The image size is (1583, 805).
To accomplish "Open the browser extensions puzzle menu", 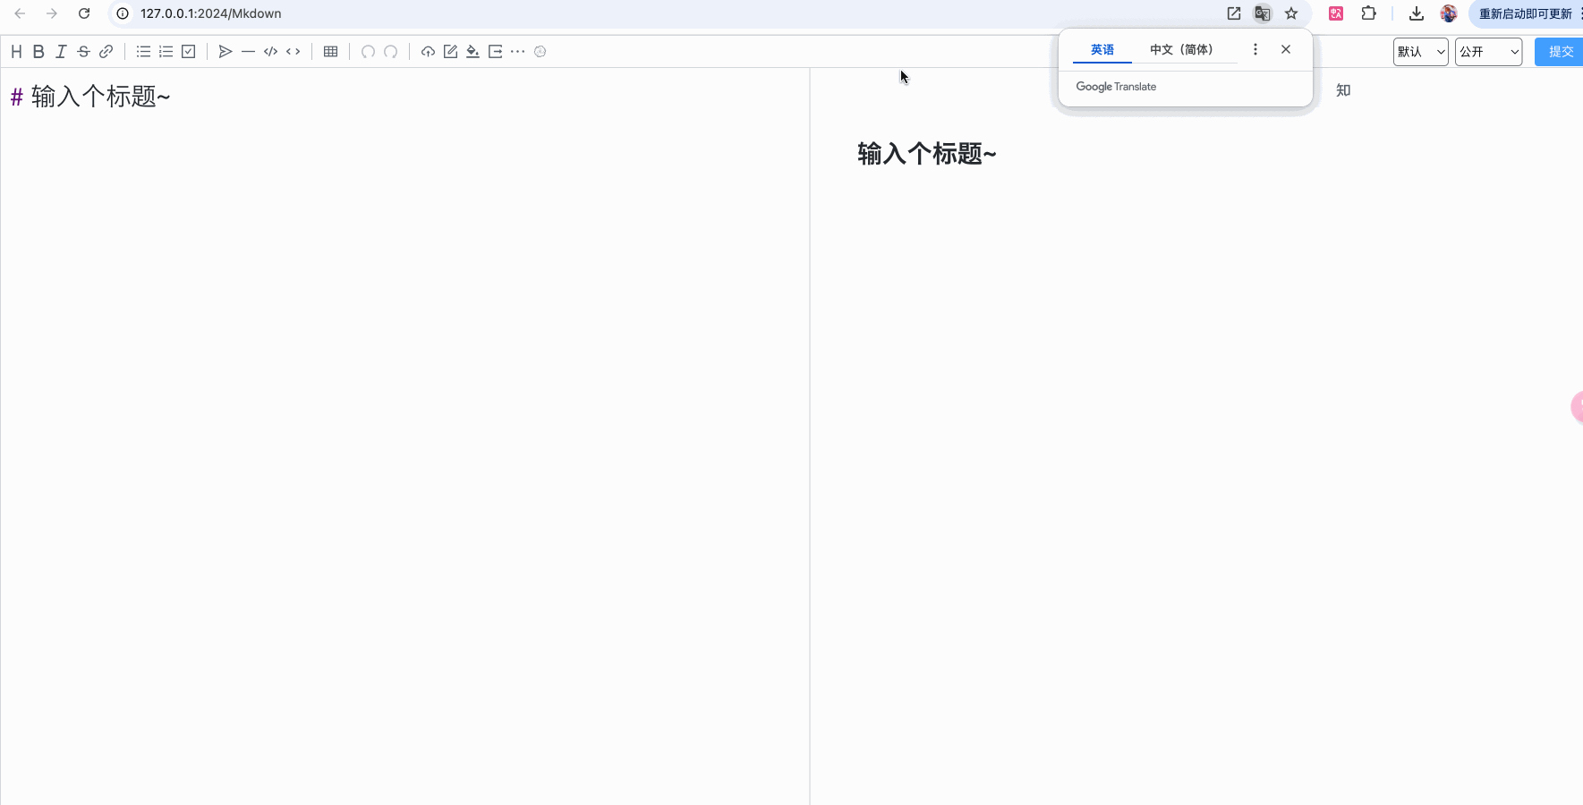I will pyautogui.click(x=1368, y=13).
